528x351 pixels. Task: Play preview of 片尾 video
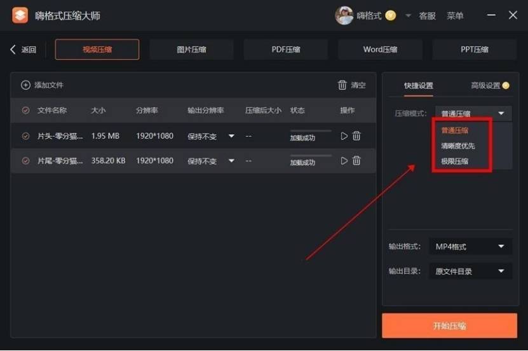coord(344,161)
